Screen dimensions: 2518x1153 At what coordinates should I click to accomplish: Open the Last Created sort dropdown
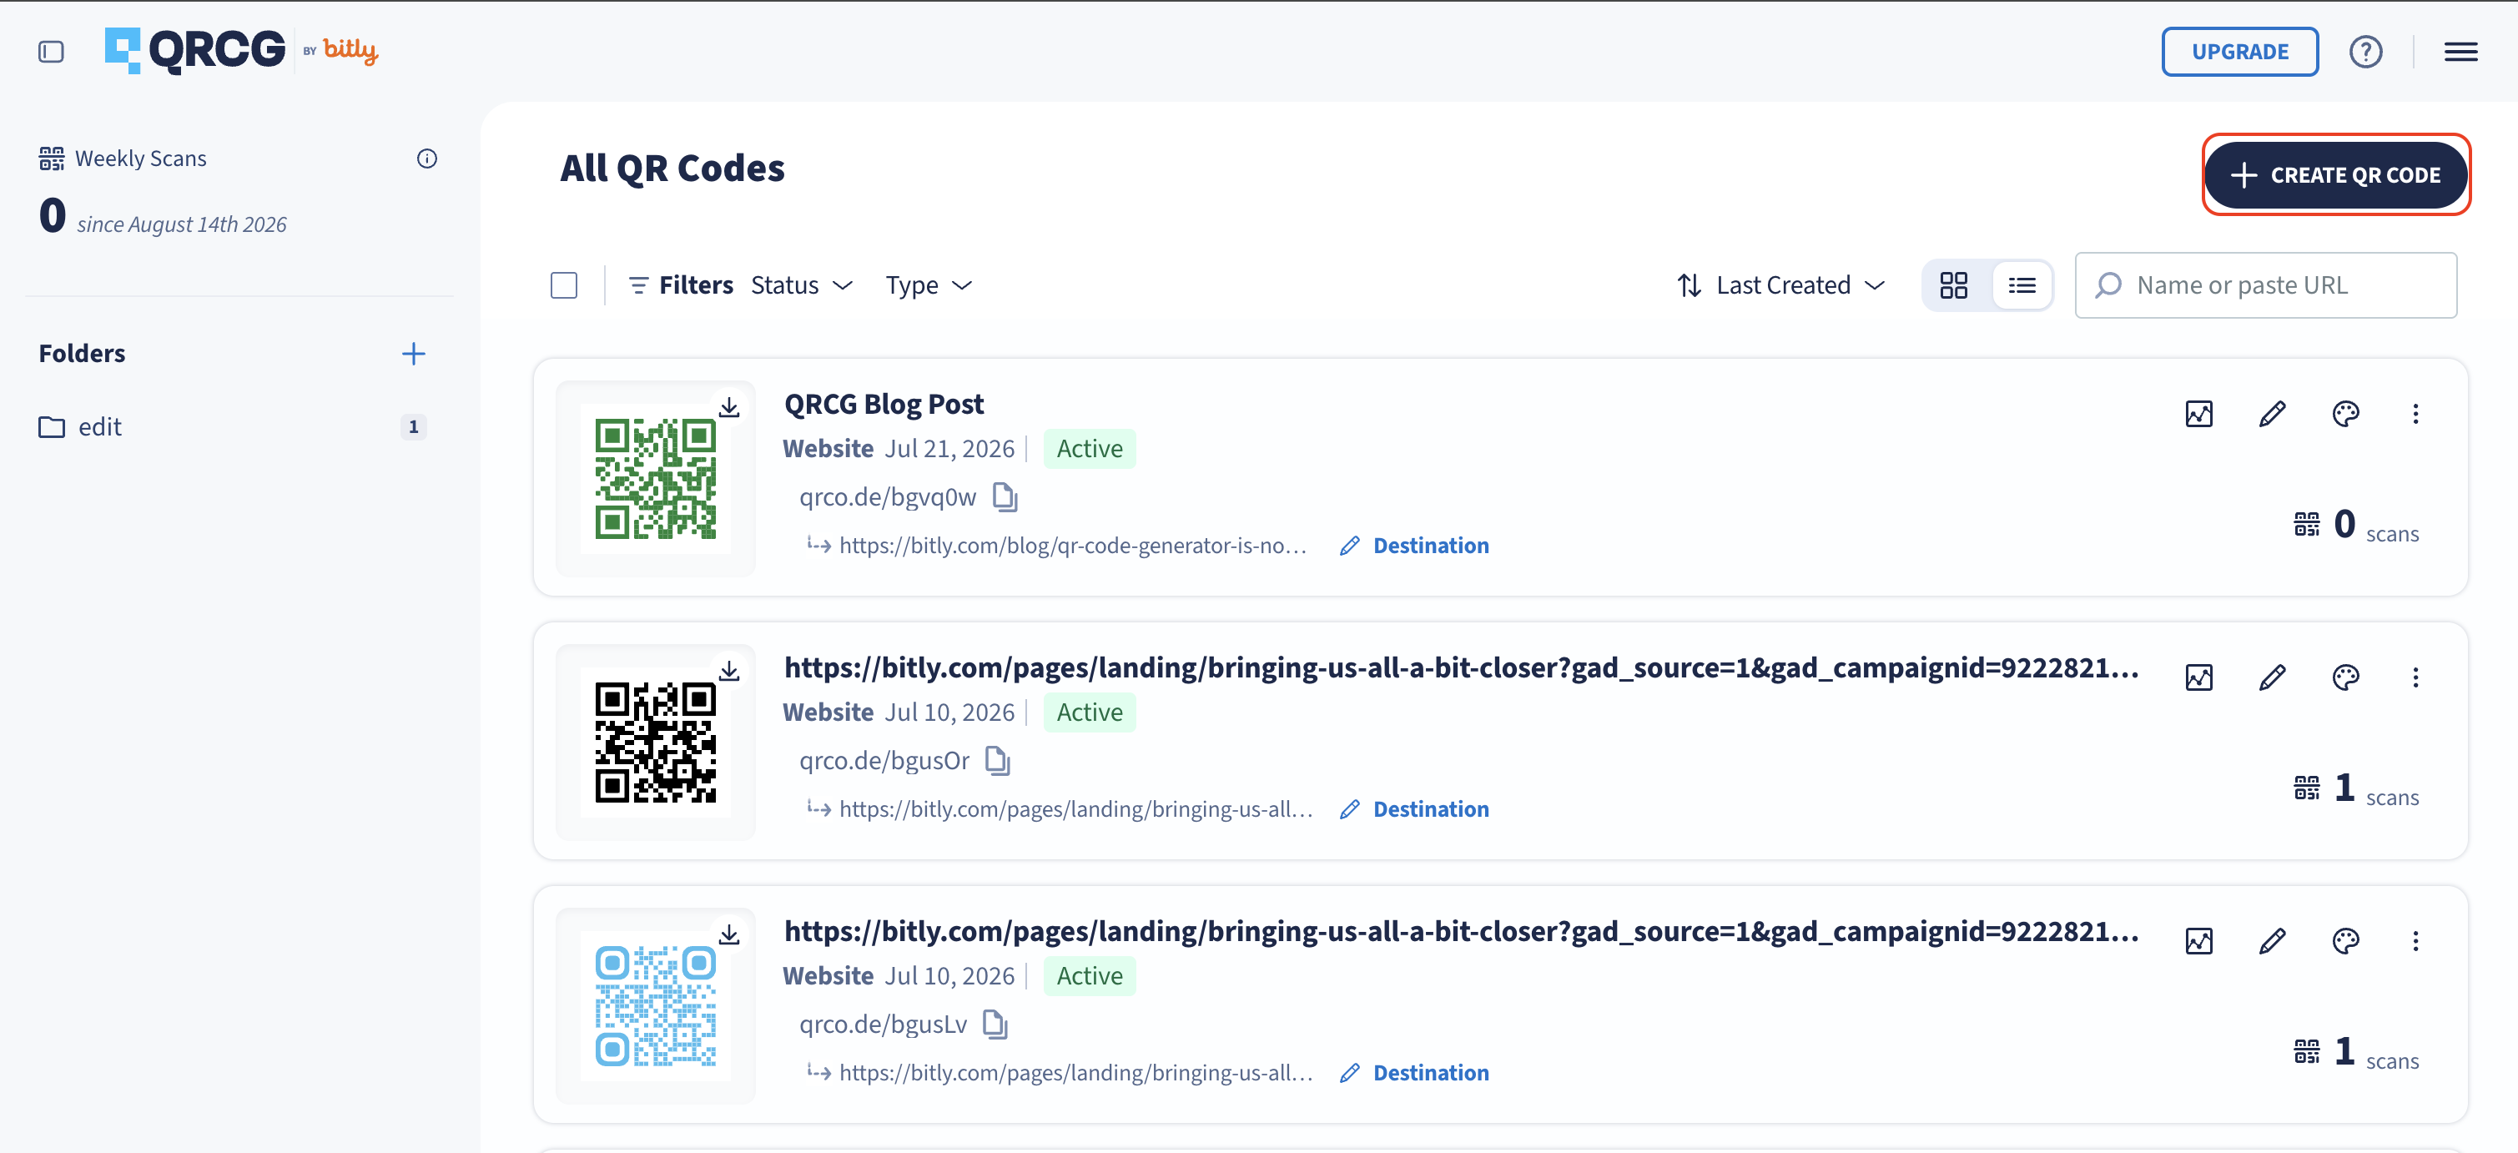(1781, 285)
